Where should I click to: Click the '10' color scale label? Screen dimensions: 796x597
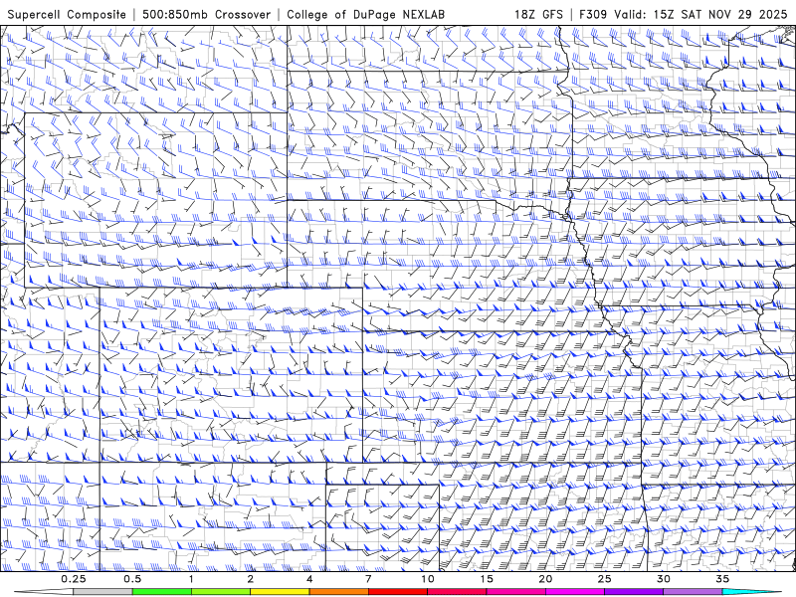coord(428,579)
